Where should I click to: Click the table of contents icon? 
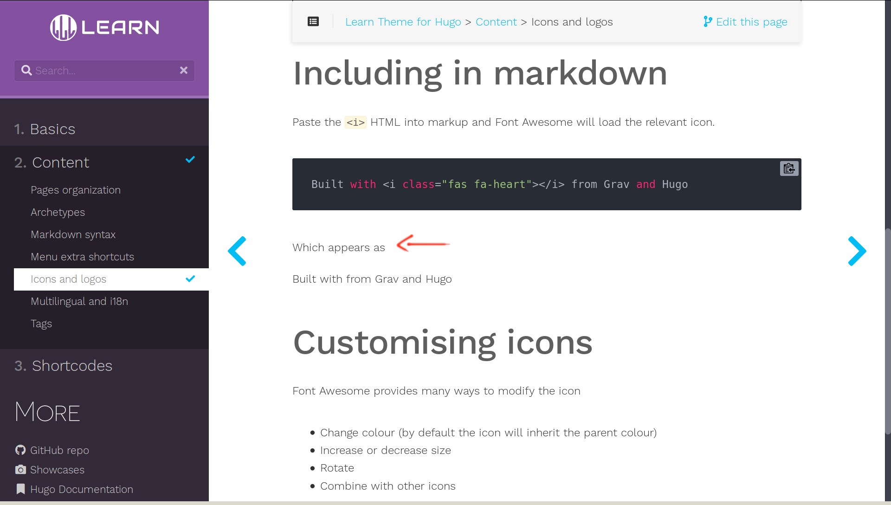(313, 22)
